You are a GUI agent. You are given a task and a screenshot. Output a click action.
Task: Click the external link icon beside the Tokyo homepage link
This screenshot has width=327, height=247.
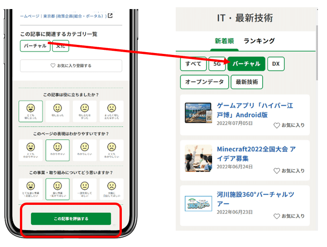(x=110, y=16)
